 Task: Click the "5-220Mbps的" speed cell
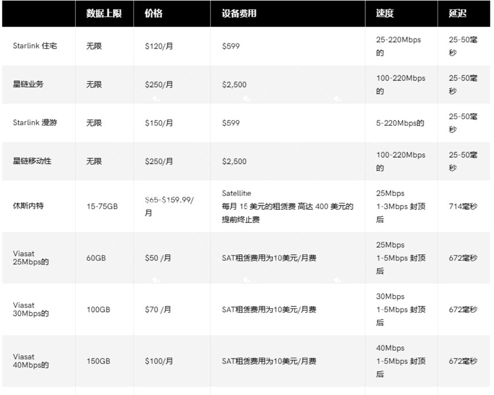tap(400, 123)
